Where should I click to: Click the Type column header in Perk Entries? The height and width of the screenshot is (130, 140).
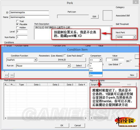point(21,84)
